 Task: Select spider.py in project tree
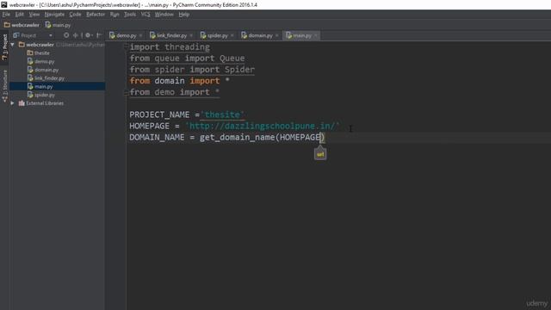tap(44, 95)
